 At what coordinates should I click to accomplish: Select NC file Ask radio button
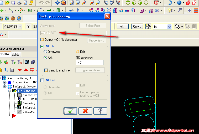click(45, 58)
